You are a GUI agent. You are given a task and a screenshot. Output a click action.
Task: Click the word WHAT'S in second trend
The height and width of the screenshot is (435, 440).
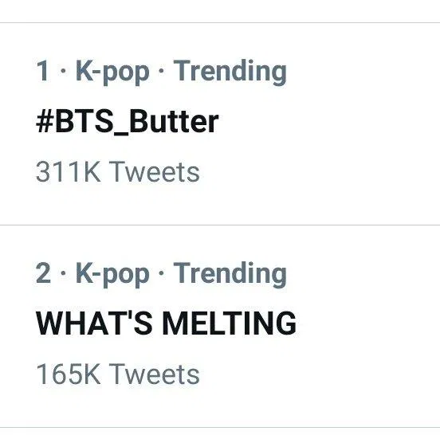point(94,323)
